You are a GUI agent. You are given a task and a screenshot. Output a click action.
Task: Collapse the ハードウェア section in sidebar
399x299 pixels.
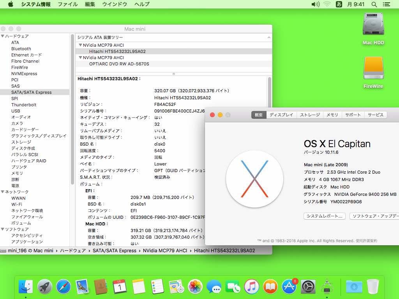pyautogui.click(x=3, y=36)
